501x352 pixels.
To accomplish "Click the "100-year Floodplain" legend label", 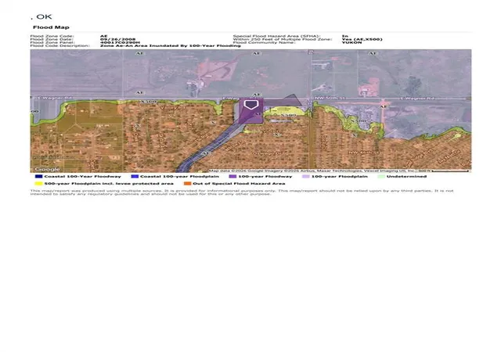I will point(340,176).
